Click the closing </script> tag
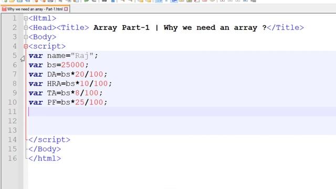Image resolution: width=336 pixels, height=189 pixels. [49, 140]
